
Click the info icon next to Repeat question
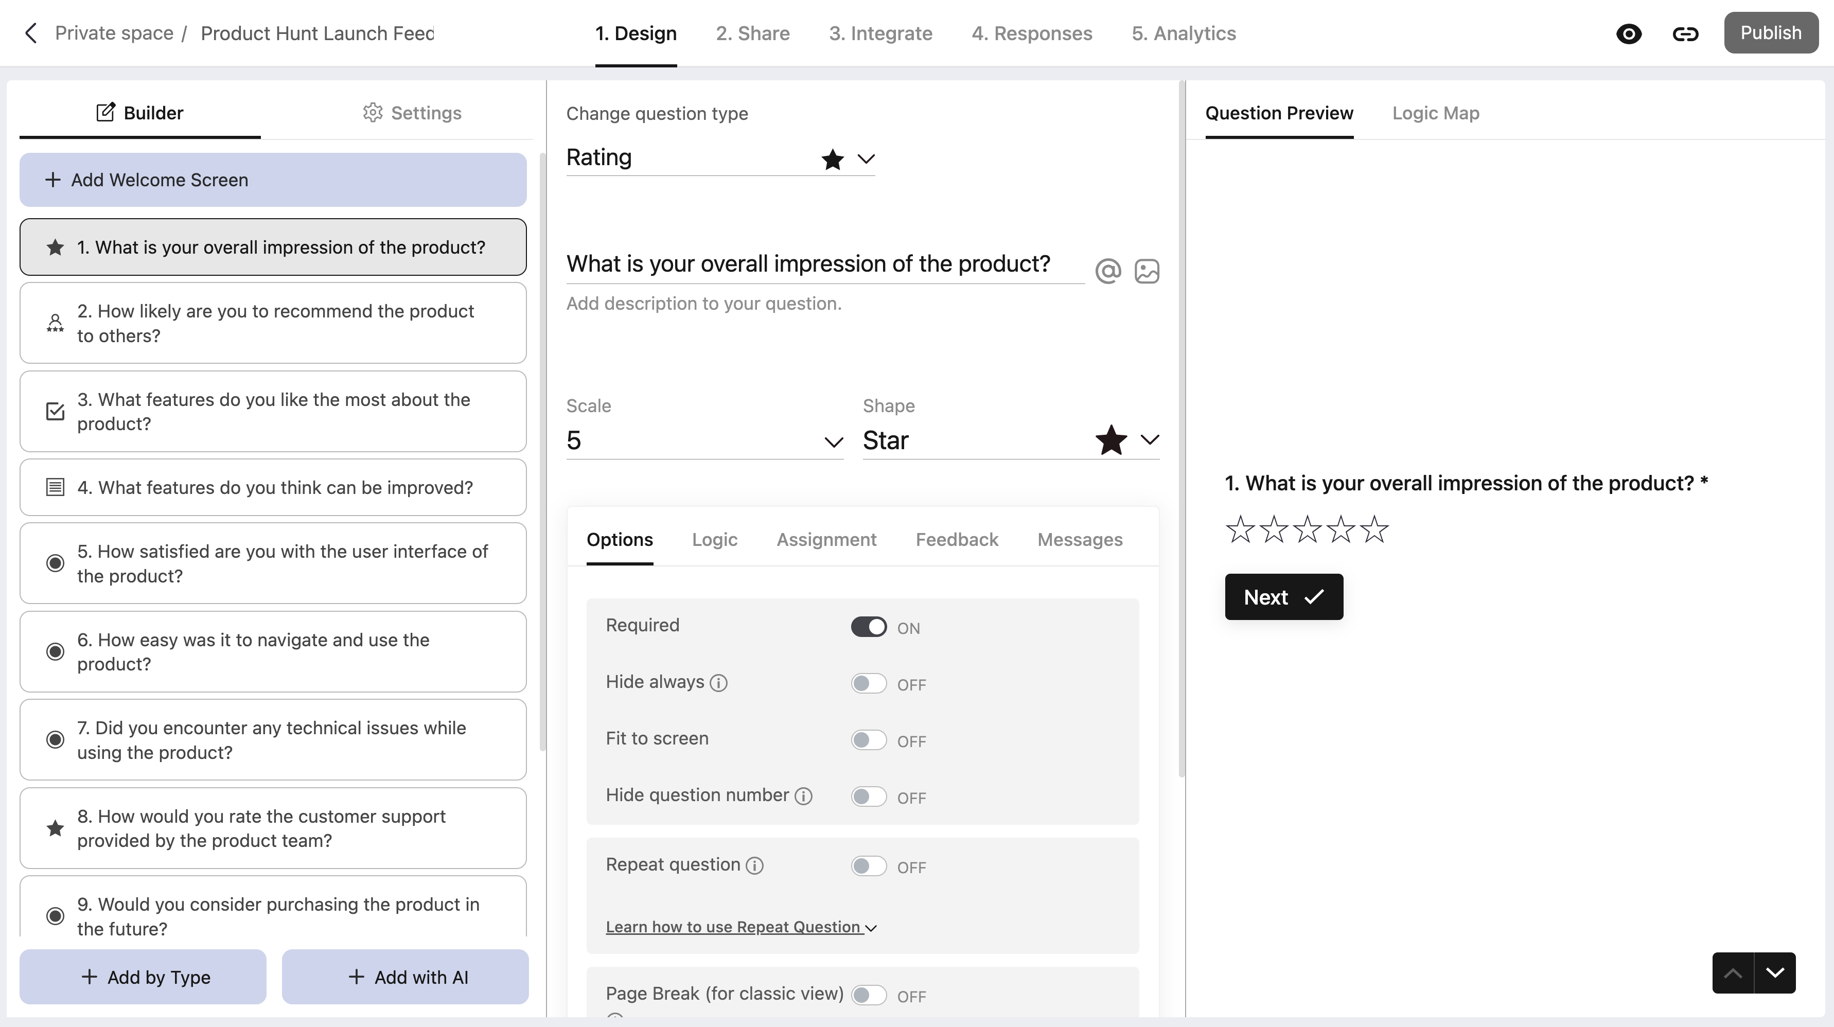[x=754, y=865]
